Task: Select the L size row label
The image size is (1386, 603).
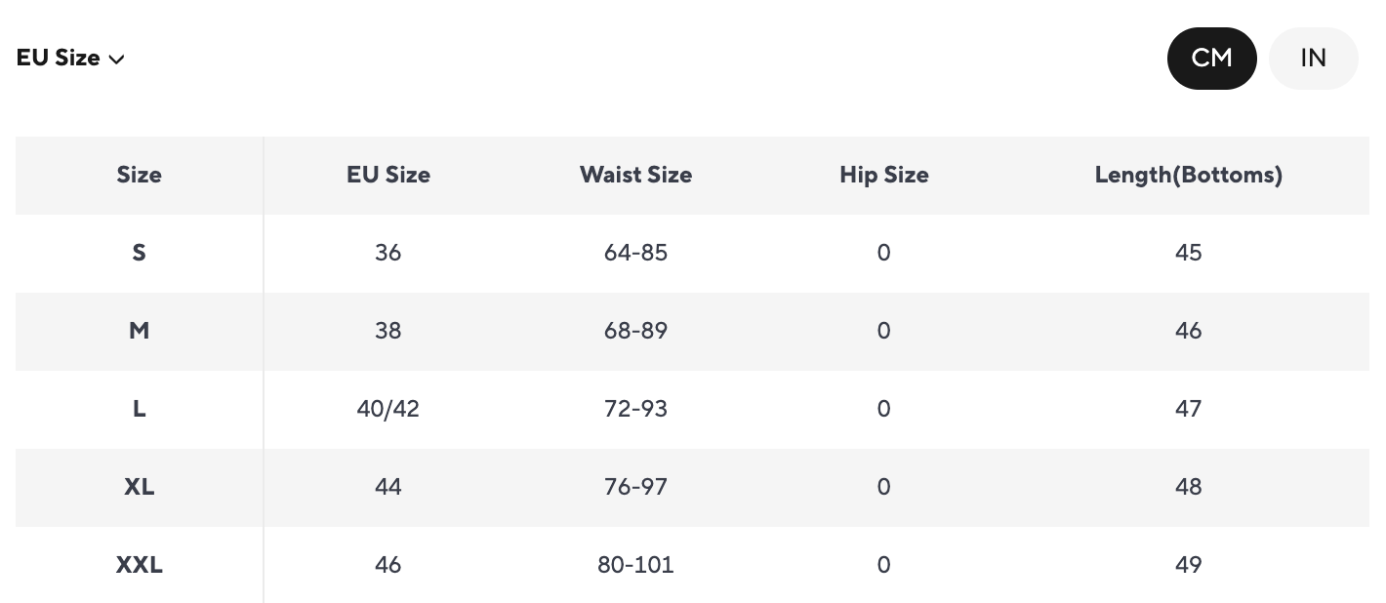Action: point(139,409)
